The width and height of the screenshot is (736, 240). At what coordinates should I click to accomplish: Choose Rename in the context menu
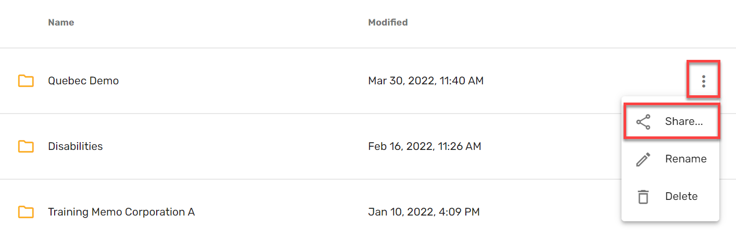pos(670,159)
